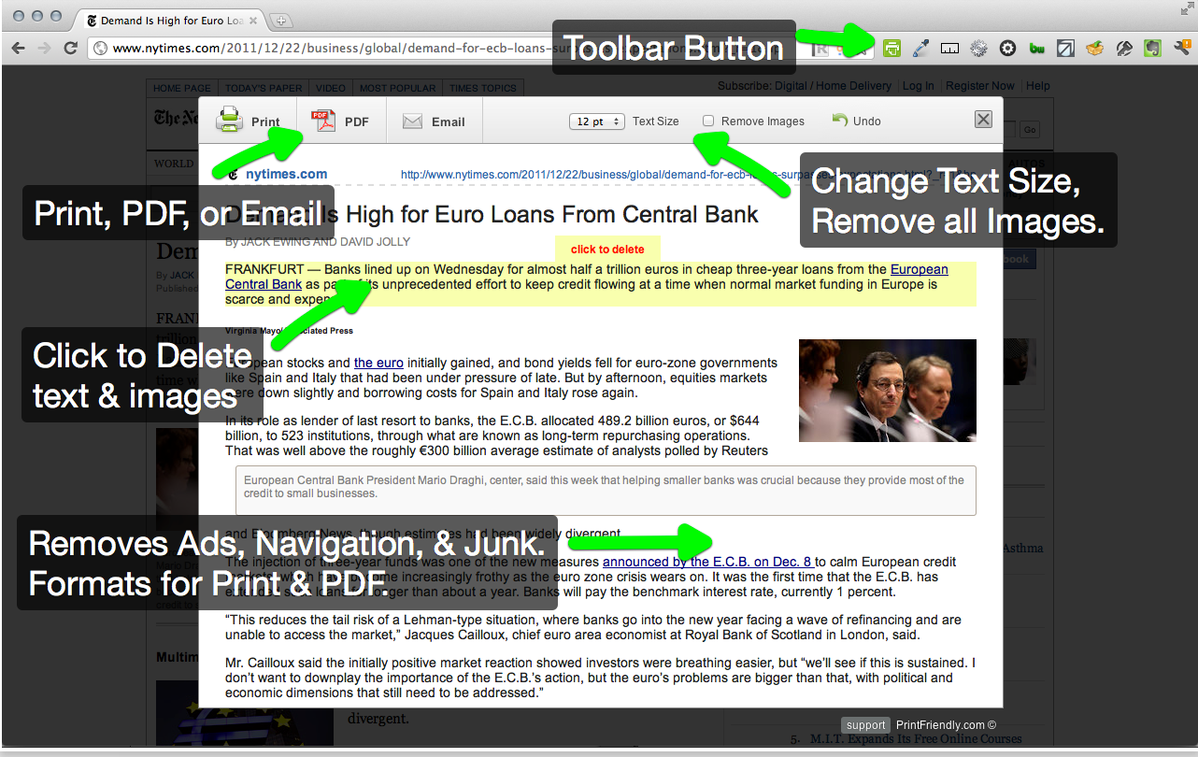The width and height of the screenshot is (1198, 757).
Task: Click the browser address bar URL
Action: pyautogui.click(x=280, y=48)
